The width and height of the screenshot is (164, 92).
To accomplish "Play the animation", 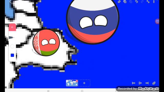I will tap(140, 83).
